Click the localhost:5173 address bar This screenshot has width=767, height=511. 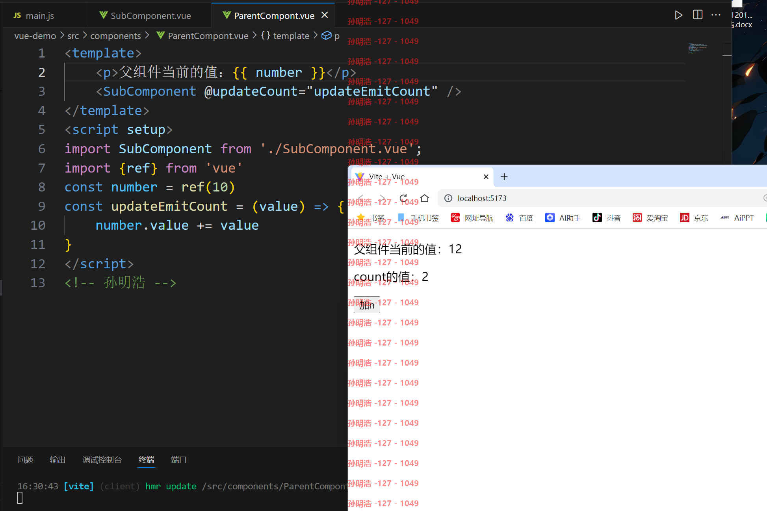pos(603,198)
